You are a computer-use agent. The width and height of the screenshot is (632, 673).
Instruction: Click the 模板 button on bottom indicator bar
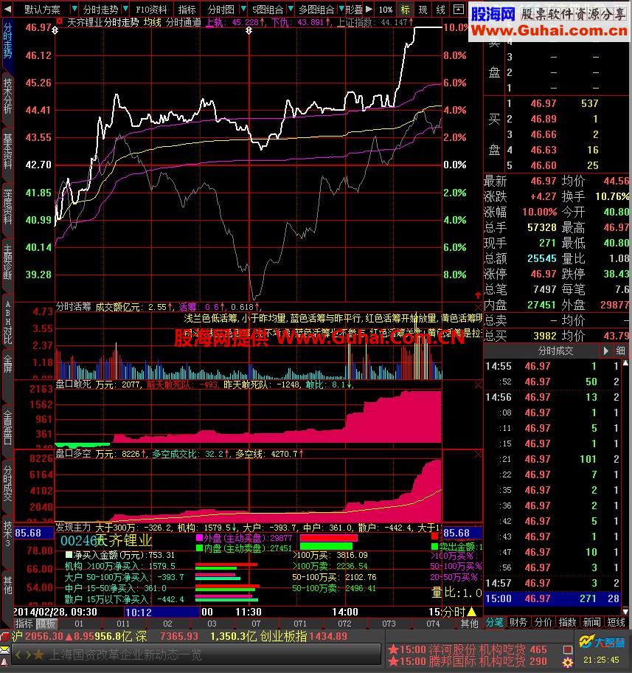[x=46, y=624]
